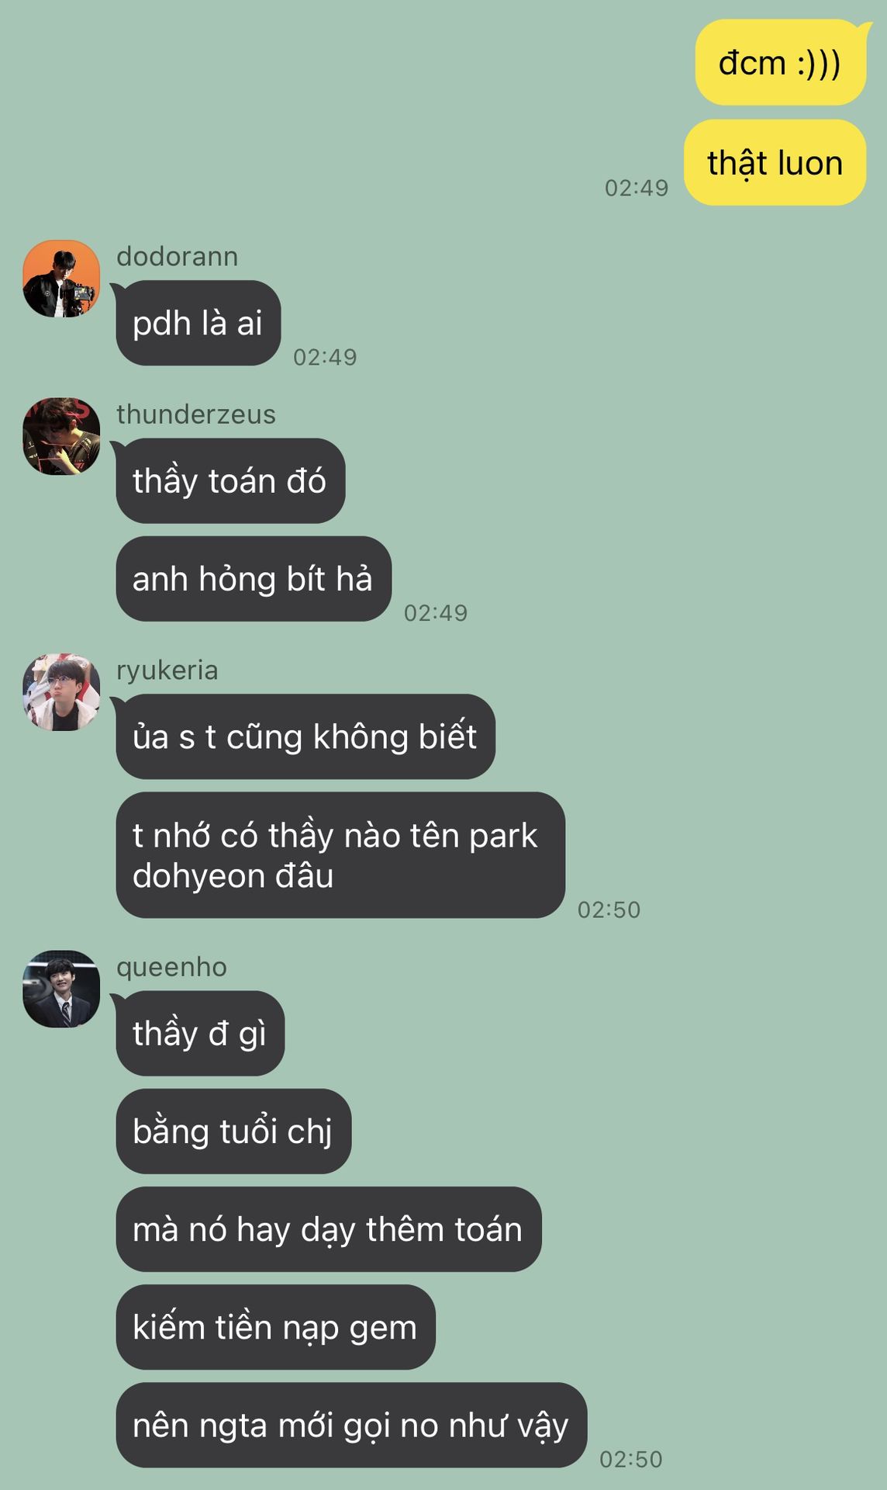
Task: Click the queenho username label
Action: [x=171, y=968]
